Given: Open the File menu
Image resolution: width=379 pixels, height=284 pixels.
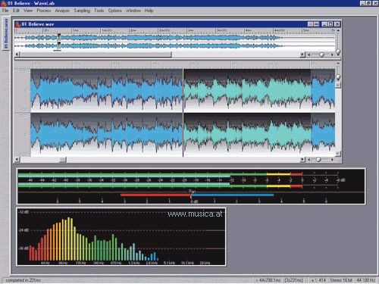Looking at the screenshot, I should click(5, 11).
